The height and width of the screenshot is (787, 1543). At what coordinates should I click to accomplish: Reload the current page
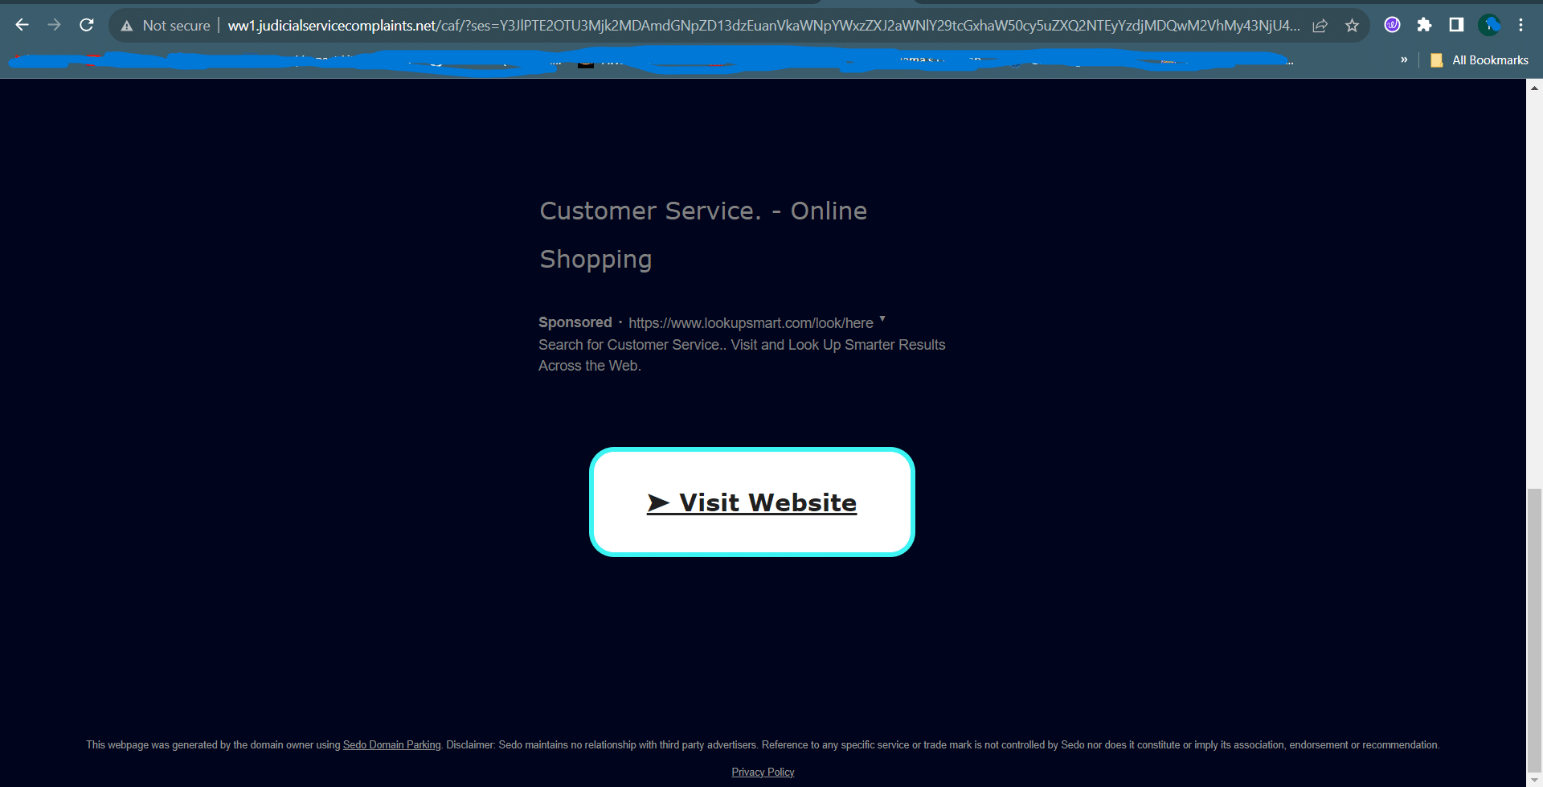click(x=87, y=25)
